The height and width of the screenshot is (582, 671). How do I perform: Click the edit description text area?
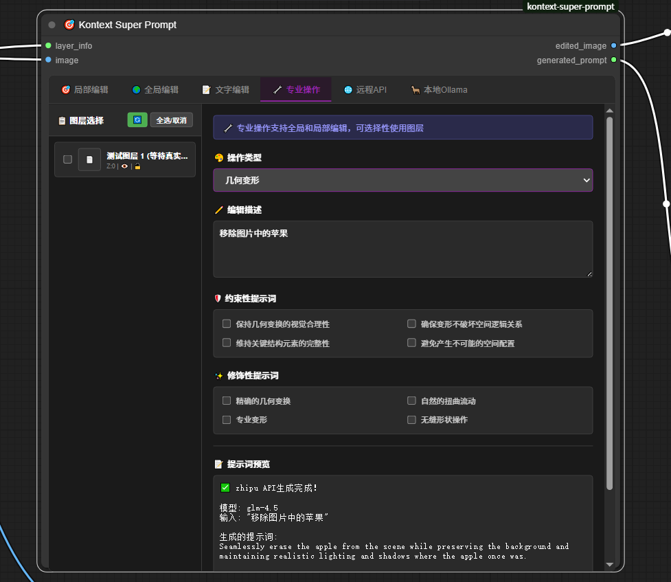tap(403, 249)
